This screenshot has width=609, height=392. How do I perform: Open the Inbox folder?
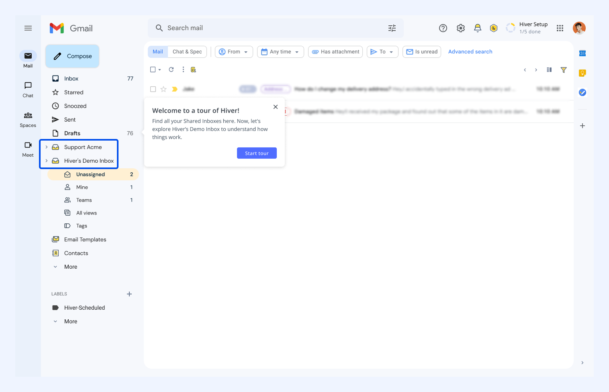93,79
